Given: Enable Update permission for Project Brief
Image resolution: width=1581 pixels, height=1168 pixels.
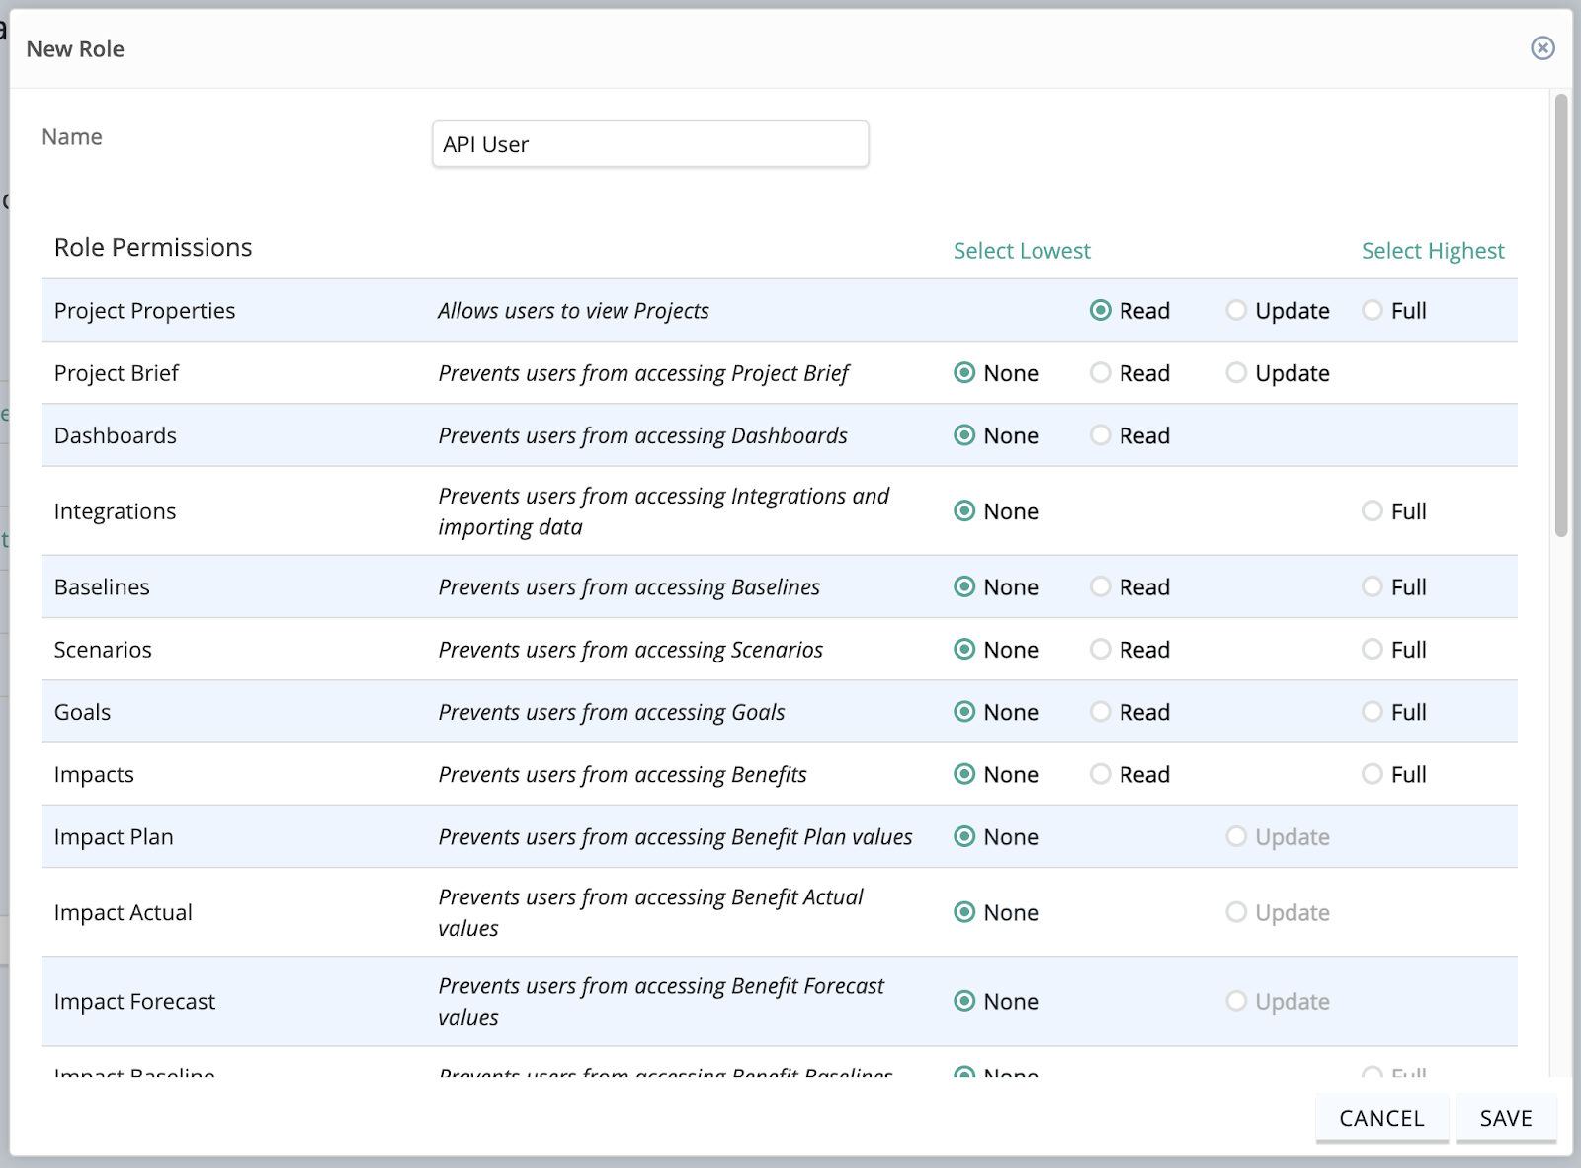Looking at the screenshot, I should coord(1235,373).
